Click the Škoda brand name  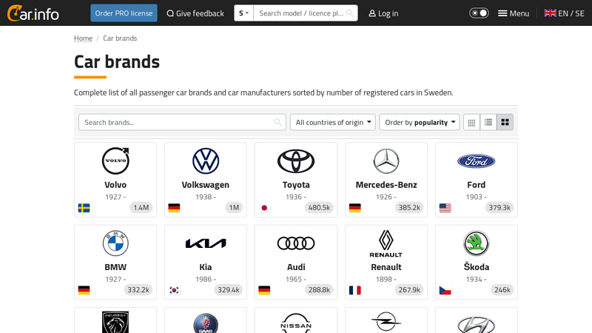pyautogui.click(x=477, y=266)
